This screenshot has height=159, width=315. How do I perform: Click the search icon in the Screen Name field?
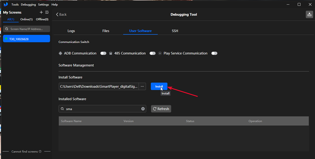7,29
